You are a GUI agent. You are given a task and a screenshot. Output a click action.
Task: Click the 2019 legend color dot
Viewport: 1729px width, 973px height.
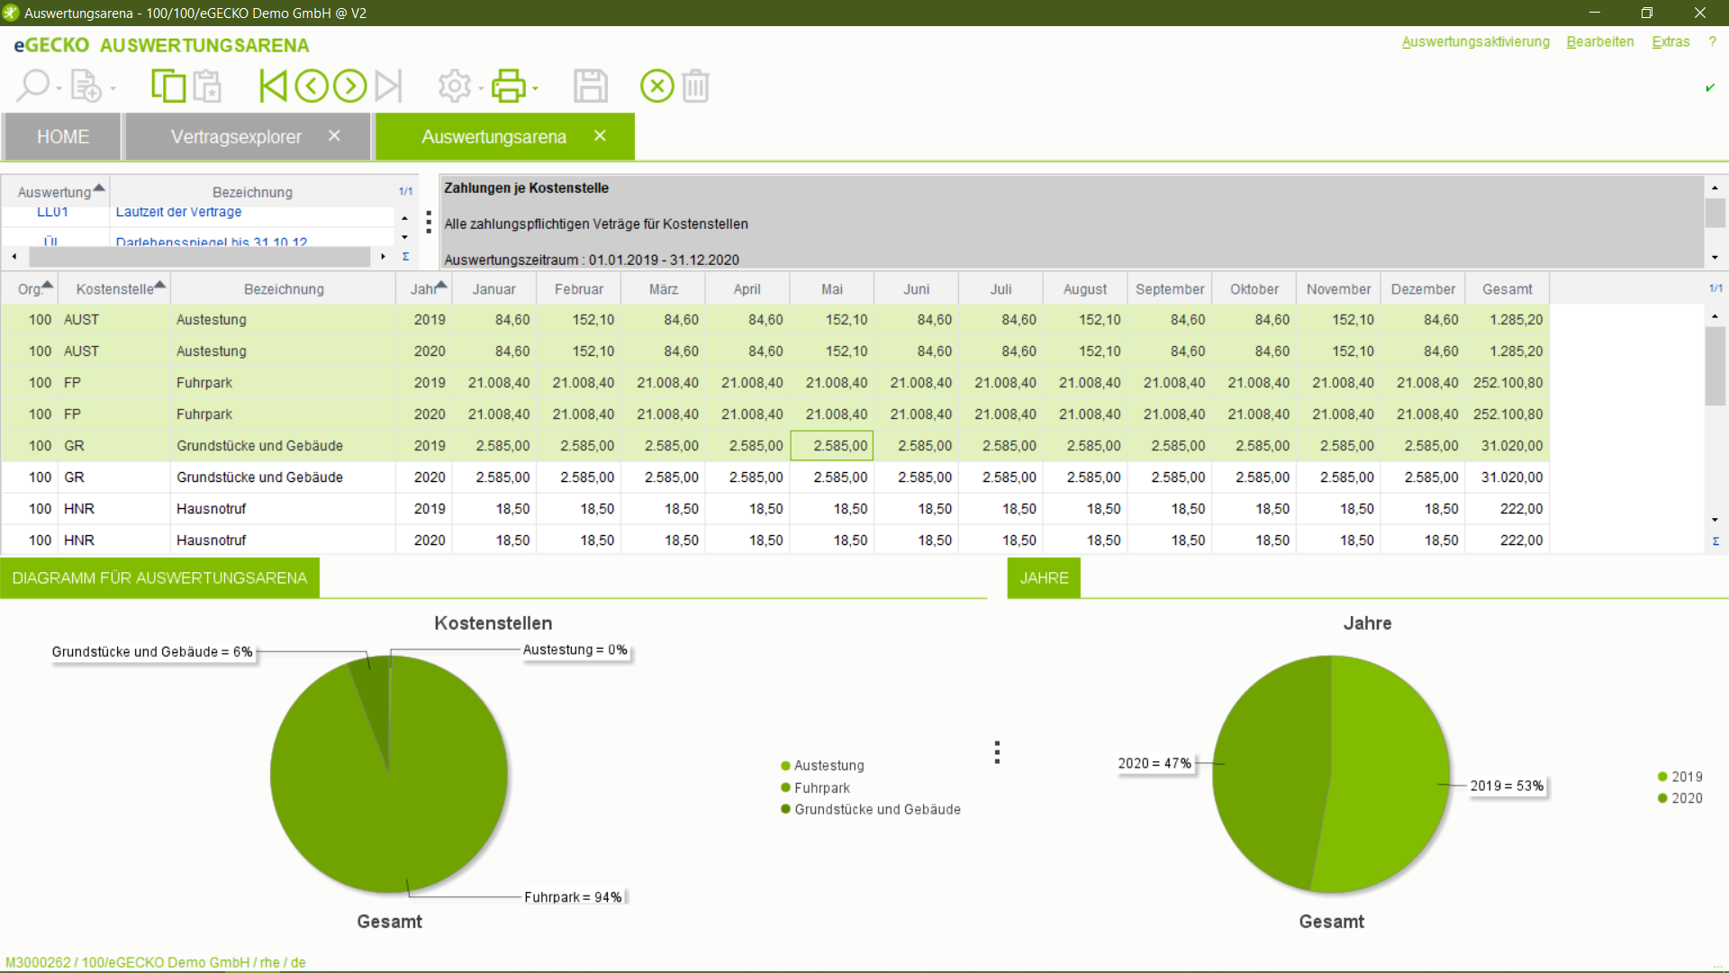pyautogui.click(x=1662, y=777)
